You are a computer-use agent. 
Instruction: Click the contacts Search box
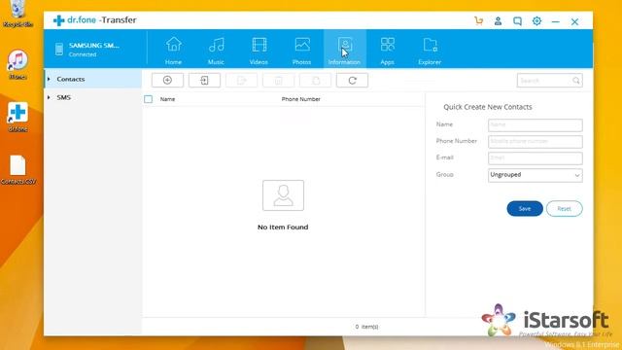549,81
